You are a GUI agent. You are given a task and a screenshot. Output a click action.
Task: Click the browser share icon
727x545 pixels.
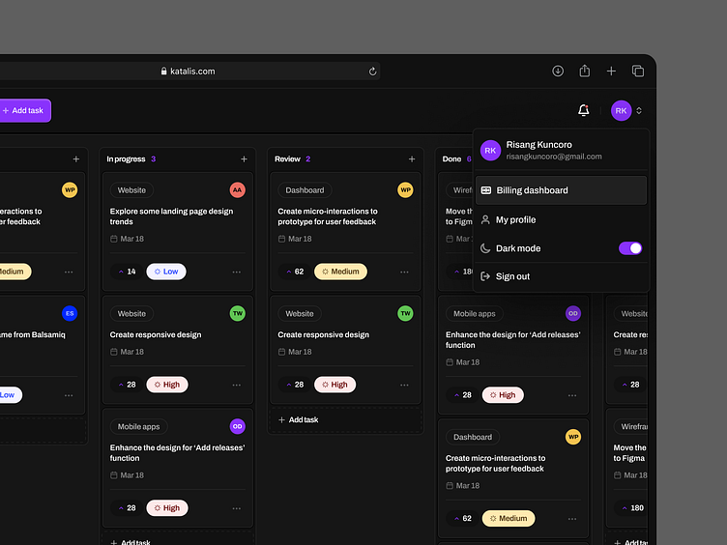click(x=585, y=71)
